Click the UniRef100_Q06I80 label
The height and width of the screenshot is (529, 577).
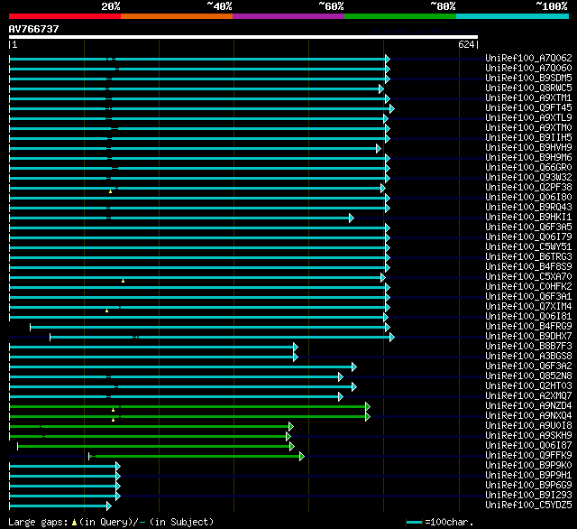528,198
